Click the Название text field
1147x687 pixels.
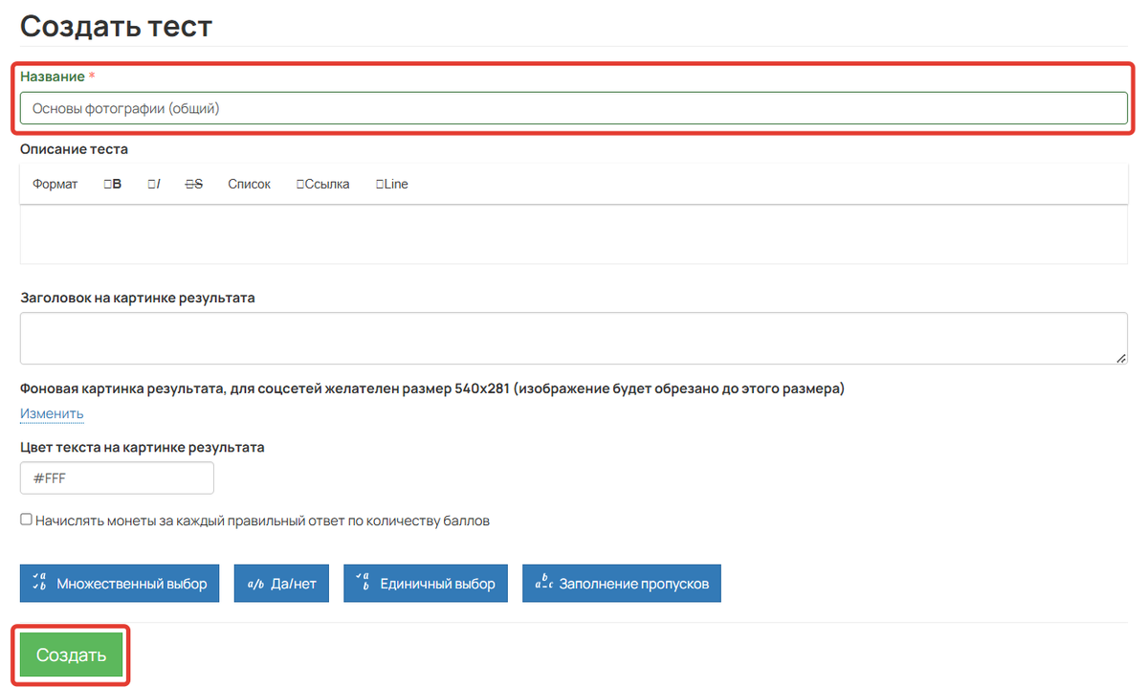pos(574,108)
